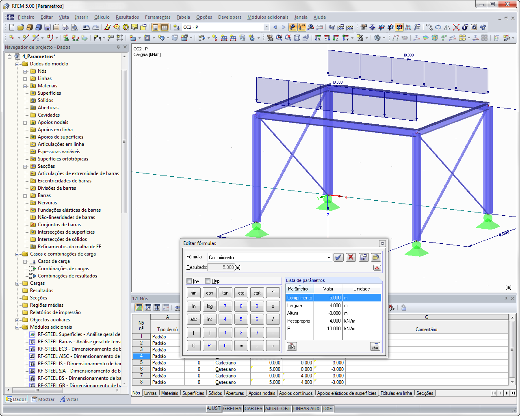Viewport: 520px width, 416px height.
Task: Select the Pesoproprio parameter row
Action: (x=334, y=321)
